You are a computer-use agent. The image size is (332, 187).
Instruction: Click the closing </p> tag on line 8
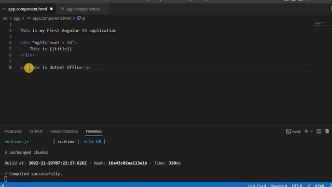(87, 68)
